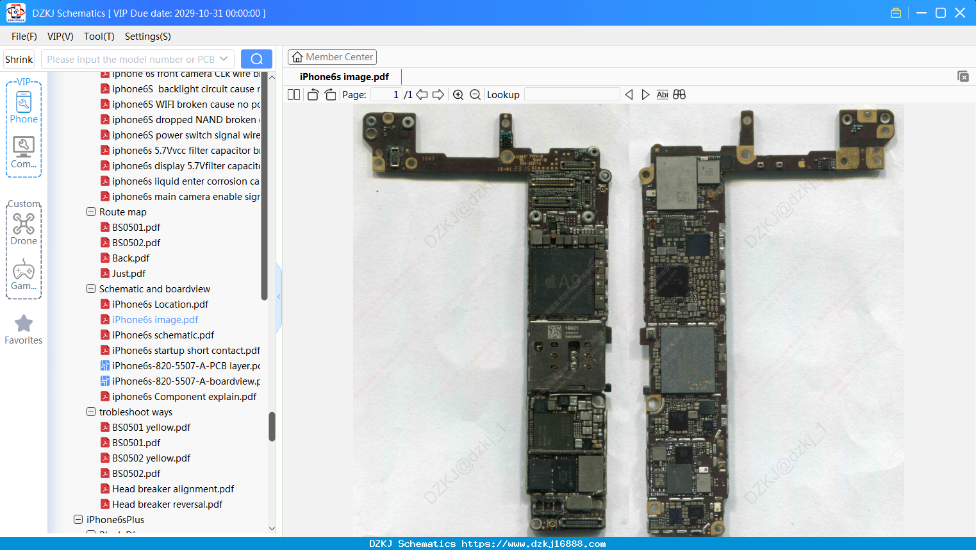976x550 pixels.
Task: Click the tree scroll up arrow
Action: [272, 77]
